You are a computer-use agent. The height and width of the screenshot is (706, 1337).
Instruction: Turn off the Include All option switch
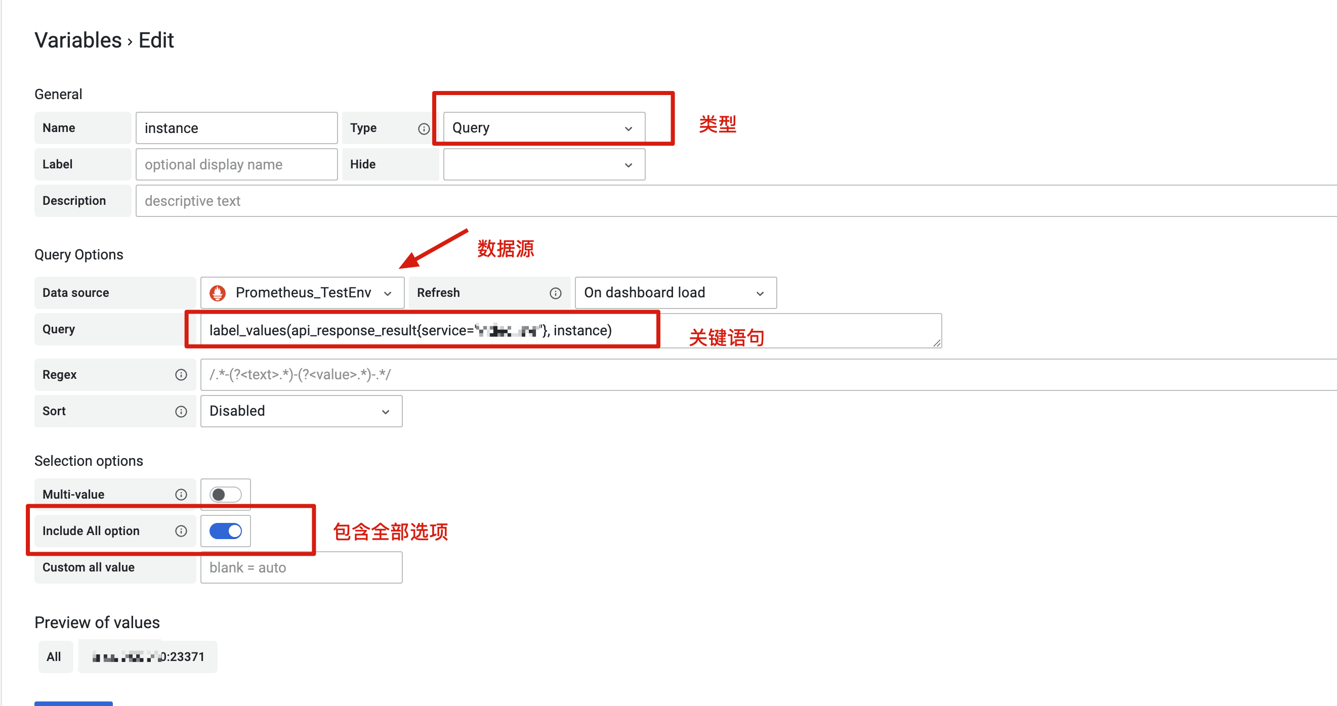pos(225,531)
